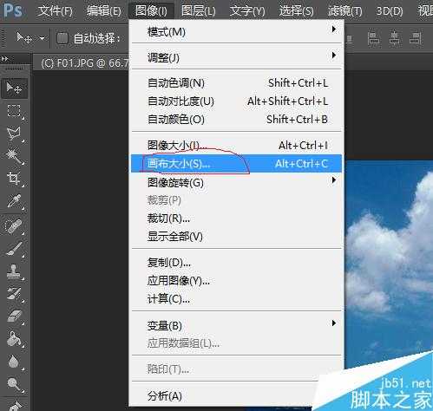Screen dimensions: 433x411
Task: Select the Blur tool
Action: (x=14, y=362)
